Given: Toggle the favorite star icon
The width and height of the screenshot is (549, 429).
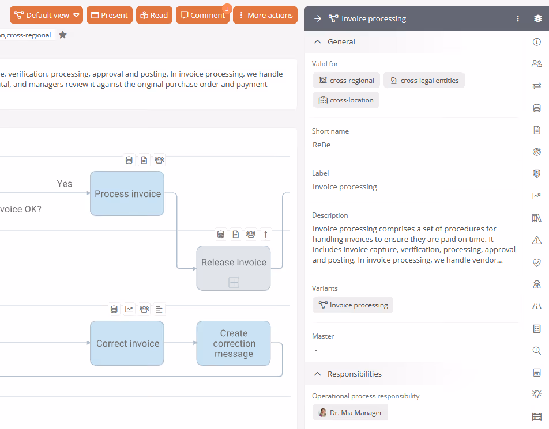Looking at the screenshot, I should [x=63, y=35].
